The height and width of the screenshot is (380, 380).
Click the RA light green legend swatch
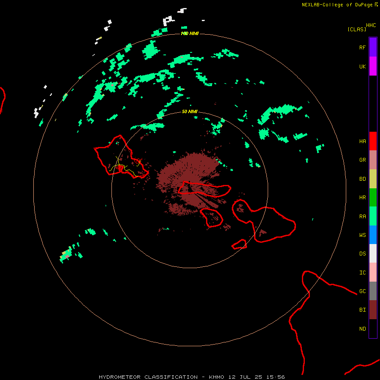click(x=373, y=216)
